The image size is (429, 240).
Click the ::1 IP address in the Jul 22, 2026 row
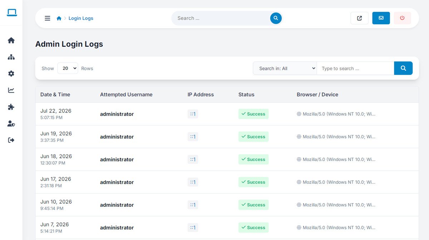193,114
